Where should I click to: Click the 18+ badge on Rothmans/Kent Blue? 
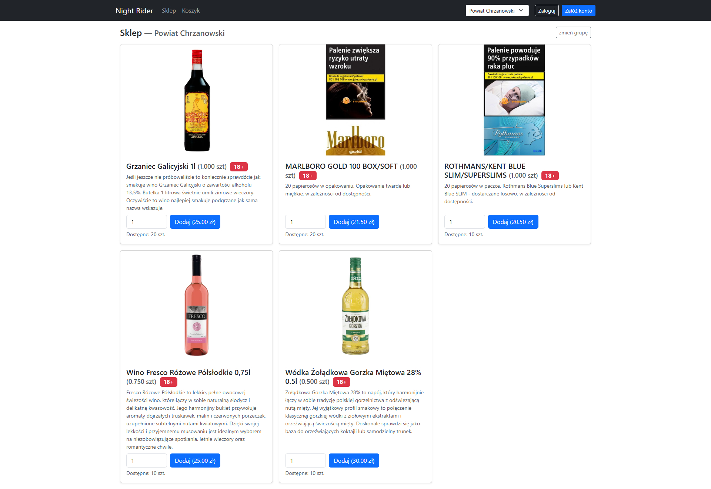click(550, 176)
